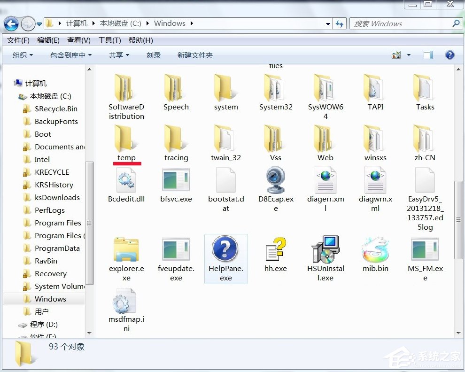Screen dimensions: 465x372
Task: Open the 帮助 menu
Action: pyautogui.click(x=139, y=40)
